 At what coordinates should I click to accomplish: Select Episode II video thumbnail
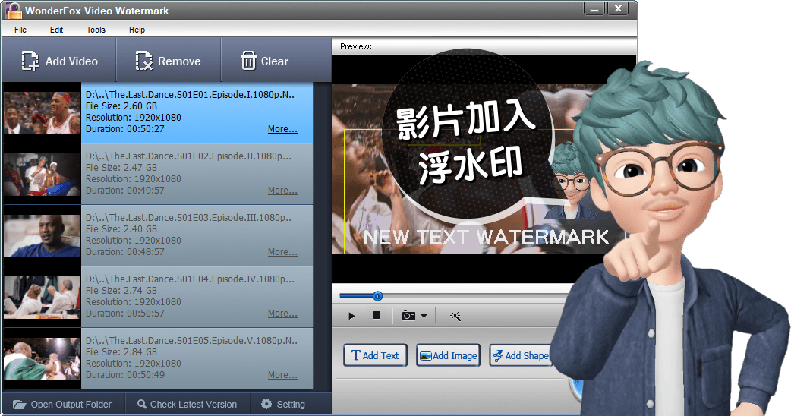coord(42,175)
